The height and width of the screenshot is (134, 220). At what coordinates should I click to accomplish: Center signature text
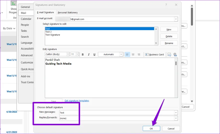[133, 55]
